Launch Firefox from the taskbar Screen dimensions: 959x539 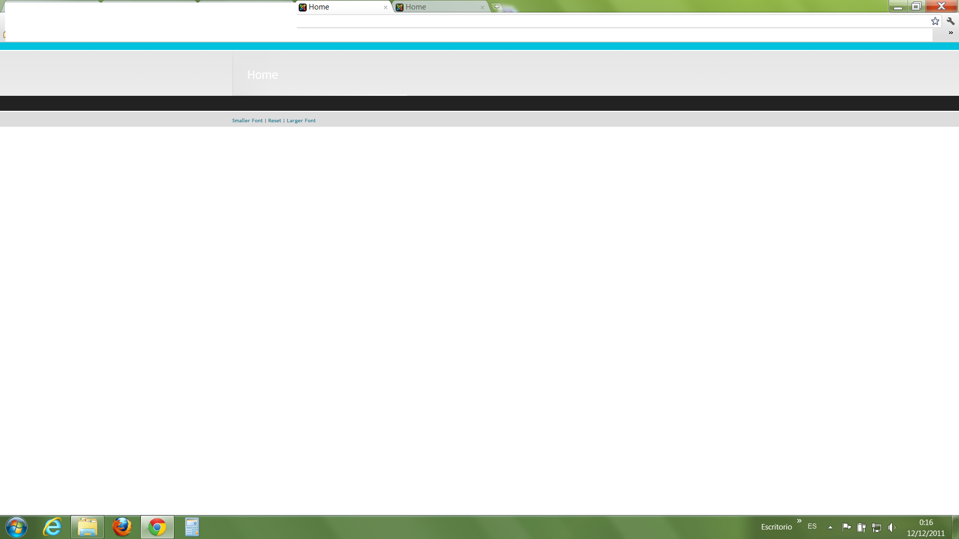122,527
